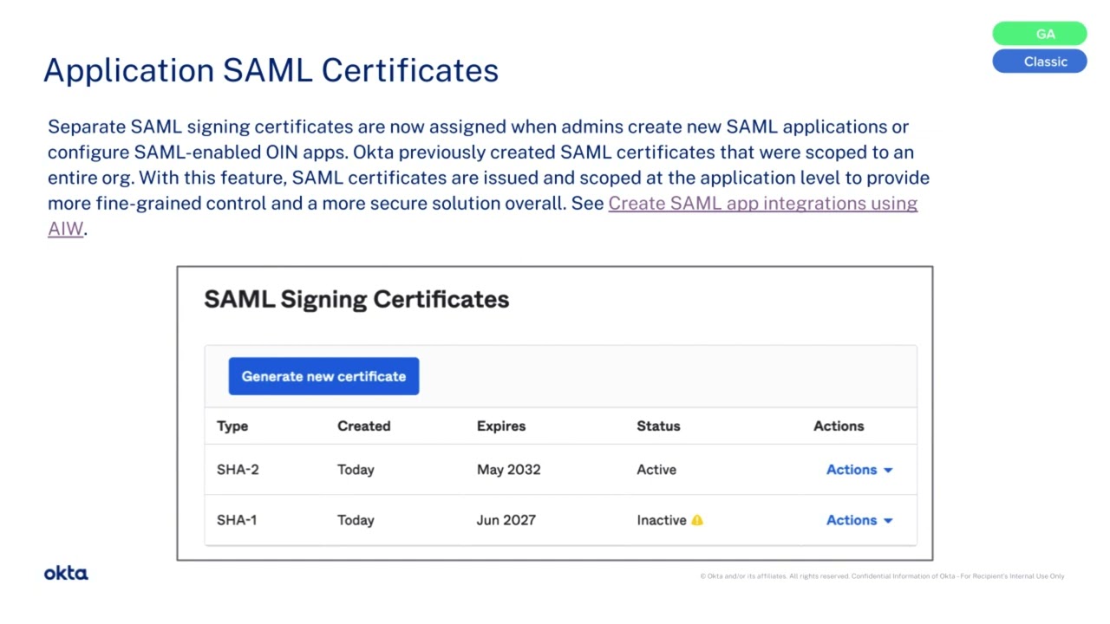Select the blue Classic badge
The image size is (1110, 624).
point(1040,62)
